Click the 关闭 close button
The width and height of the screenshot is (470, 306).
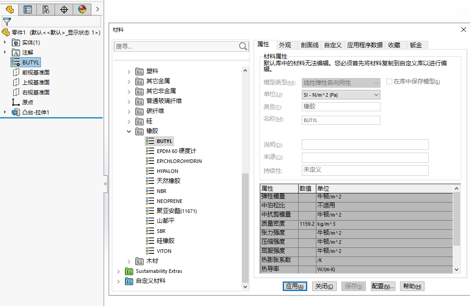click(325, 286)
